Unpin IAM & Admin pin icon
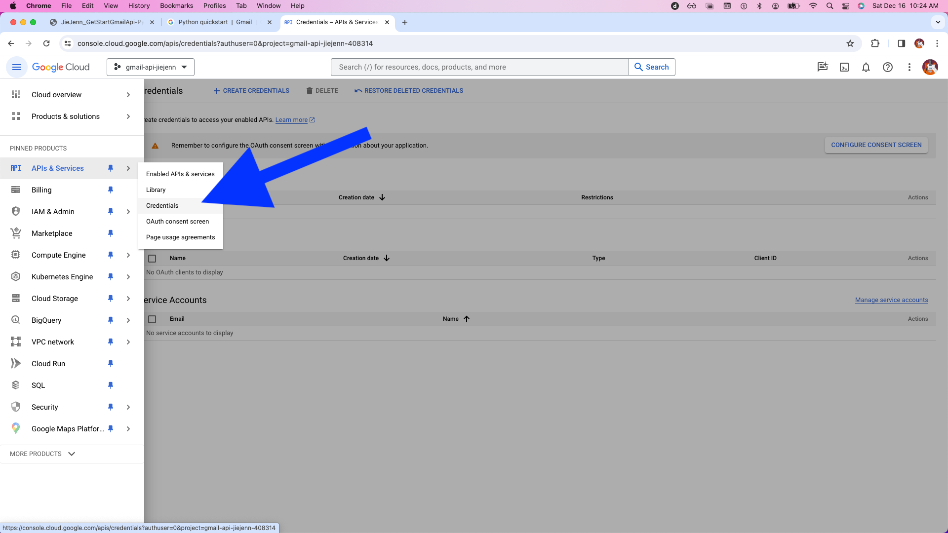This screenshot has height=533, width=948. click(x=111, y=212)
